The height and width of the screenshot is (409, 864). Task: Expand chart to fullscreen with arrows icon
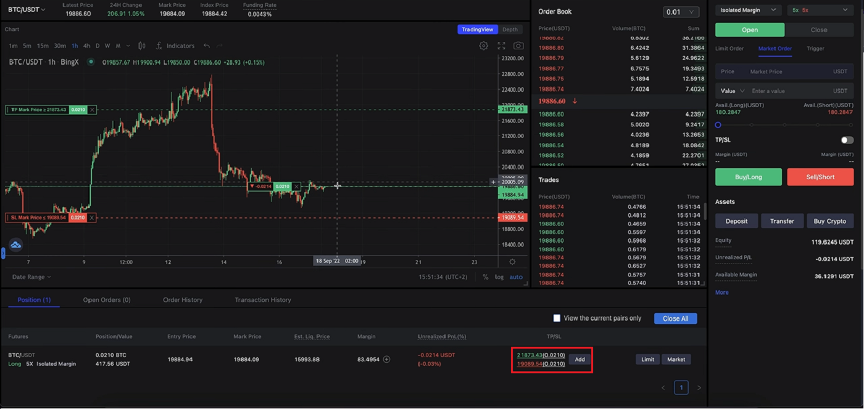(501, 45)
